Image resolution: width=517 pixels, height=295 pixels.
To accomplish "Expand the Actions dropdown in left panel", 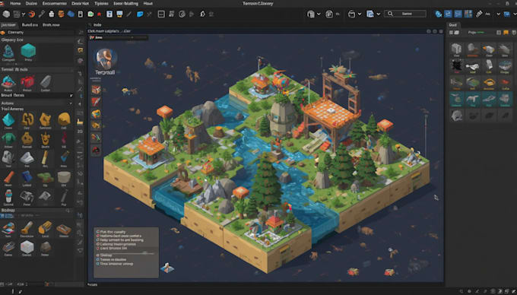I will click(70, 103).
